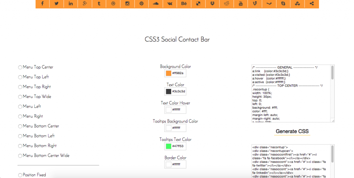Click the Border Color label
The height and width of the screenshot is (178, 354).
point(175,158)
